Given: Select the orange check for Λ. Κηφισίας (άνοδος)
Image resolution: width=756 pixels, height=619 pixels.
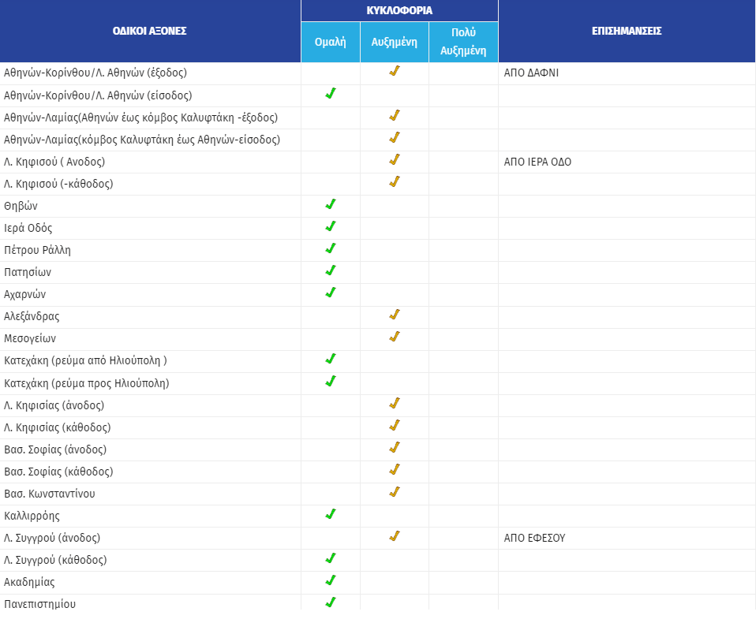Looking at the screenshot, I should [395, 404].
